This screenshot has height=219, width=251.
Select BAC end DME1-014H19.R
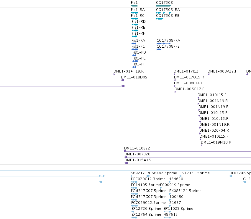click(129, 71)
